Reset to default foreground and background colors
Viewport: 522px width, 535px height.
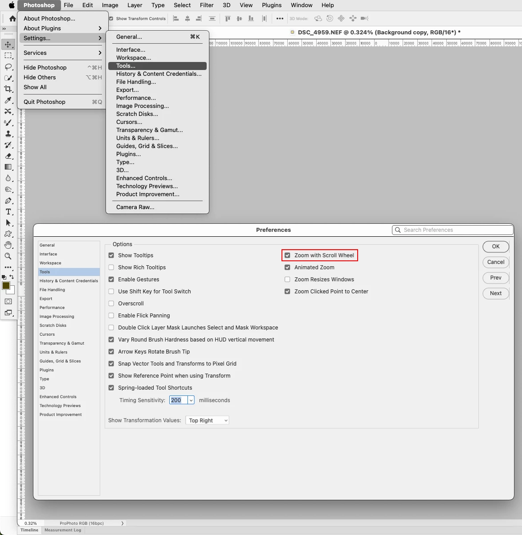[4, 277]
